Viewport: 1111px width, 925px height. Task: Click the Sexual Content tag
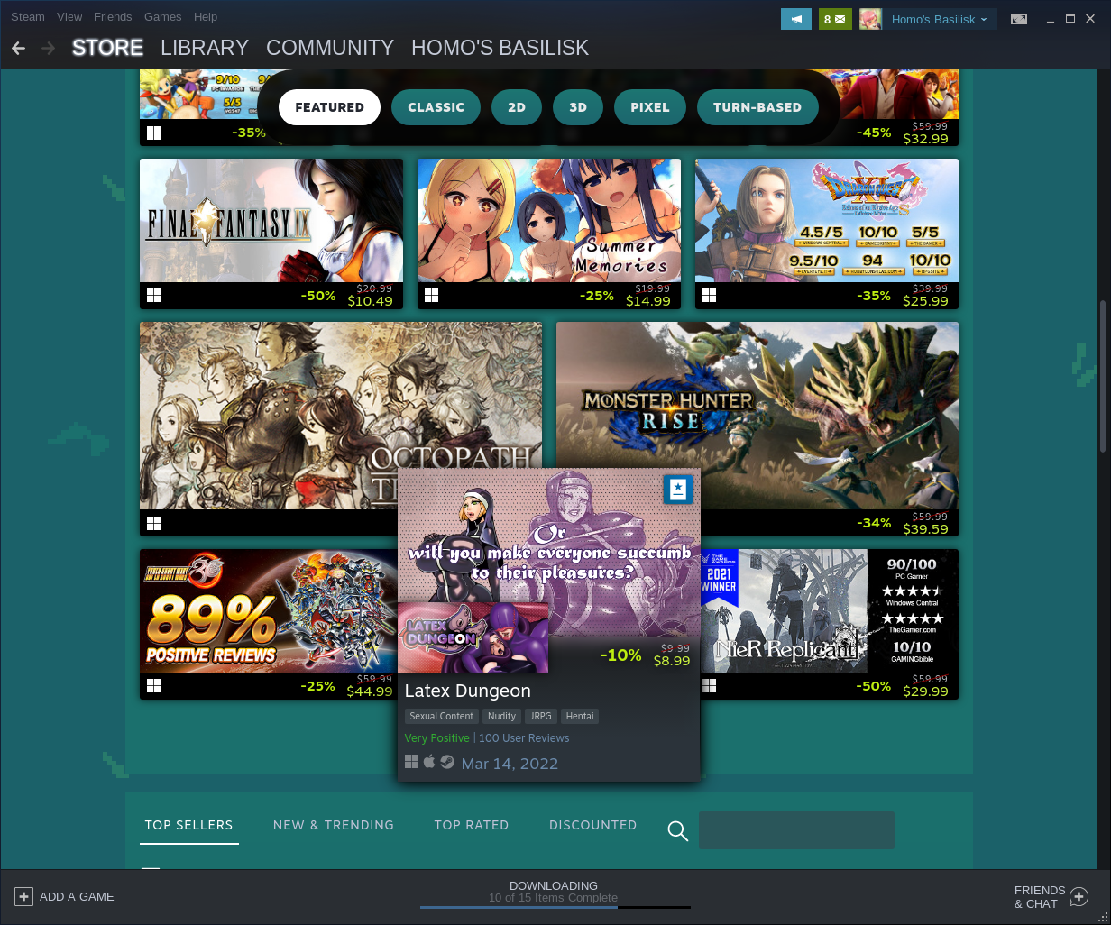click(441, 716)
